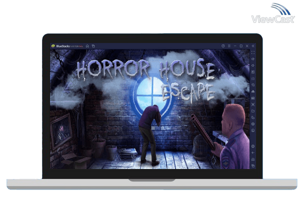Tap the Horror House Escape title
Image resolution: width=301 pixels, height=207 pixels.
146,80
